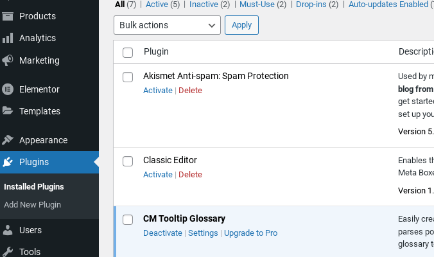Open the Bulk actions dropdown
This screenshot has width=434, height=257.
pos(167,25)
